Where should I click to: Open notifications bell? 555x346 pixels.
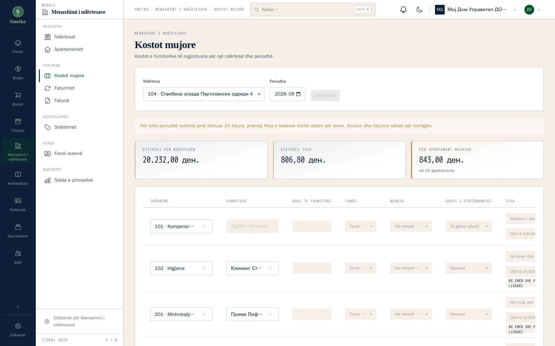coord(403,10)
